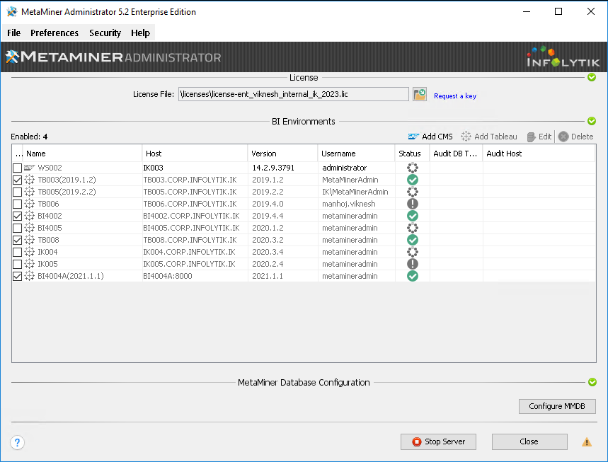The width and height of the screenshot is (608, 462).
Task: Click the Close button at bottom
Action: (529, 442)
